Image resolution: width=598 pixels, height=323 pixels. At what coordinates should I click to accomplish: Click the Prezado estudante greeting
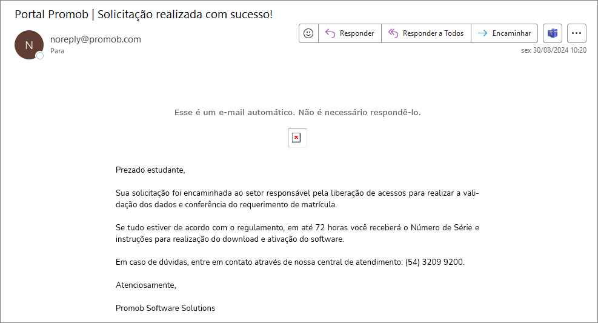tap(150, 170)
